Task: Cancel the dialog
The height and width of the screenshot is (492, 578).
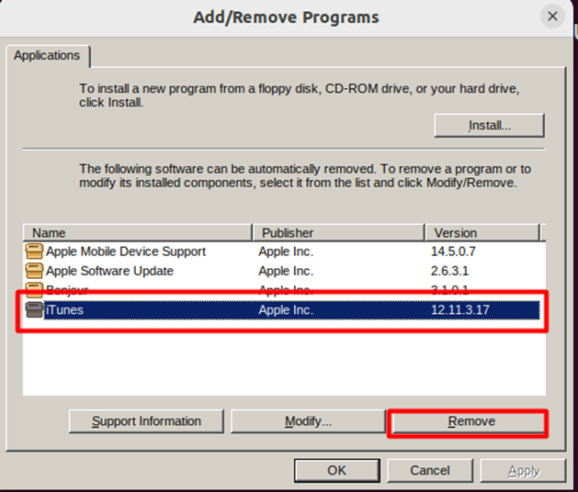Action: (x=430, y=470)
